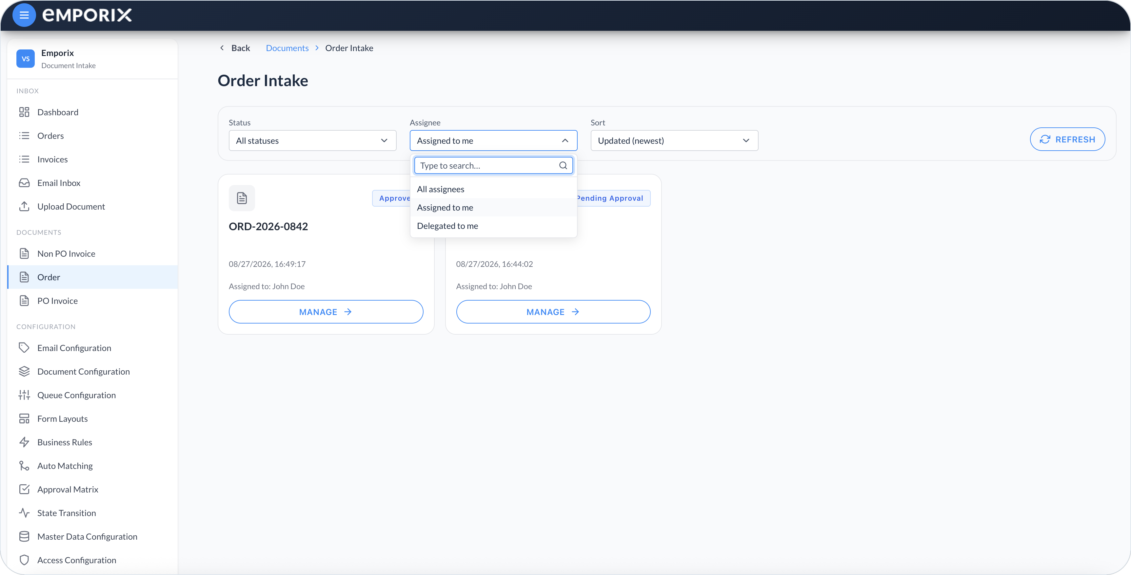Image resolution: width=1131 pixels, height=575 pixels.
Task: Open the Status dropdown showing All statuses
Action: pyautogui.click(x=313, y=140)
